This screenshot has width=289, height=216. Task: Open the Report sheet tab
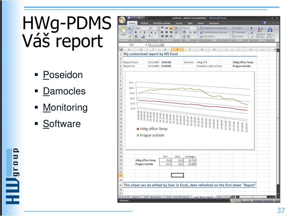[x=136, y=197]
